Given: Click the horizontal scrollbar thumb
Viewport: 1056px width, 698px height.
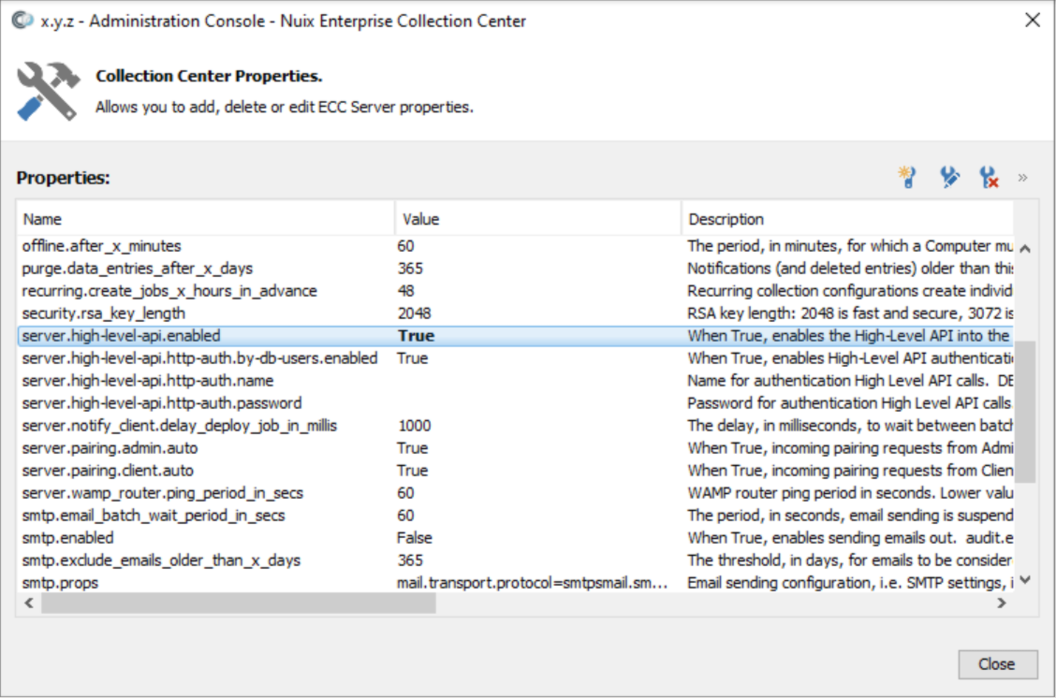Looking at the screenshot, I should [x=238, y=603].
